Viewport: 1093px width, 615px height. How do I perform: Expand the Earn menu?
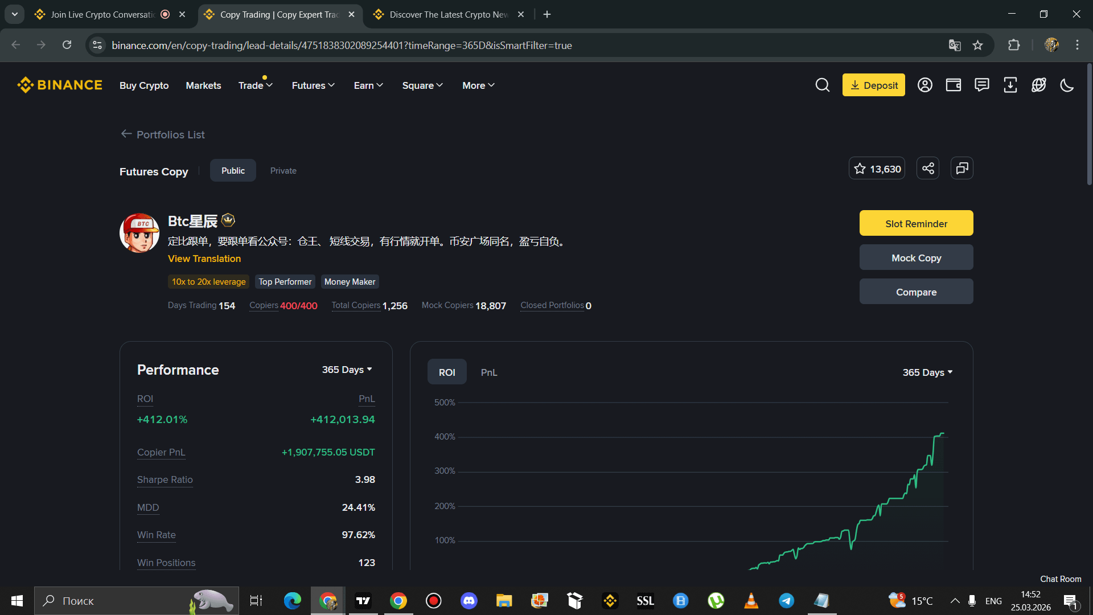[368, 85]
